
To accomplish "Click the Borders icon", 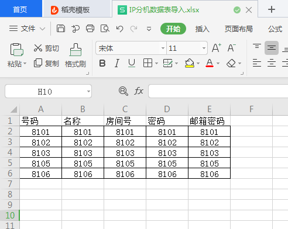I will 148,63.
